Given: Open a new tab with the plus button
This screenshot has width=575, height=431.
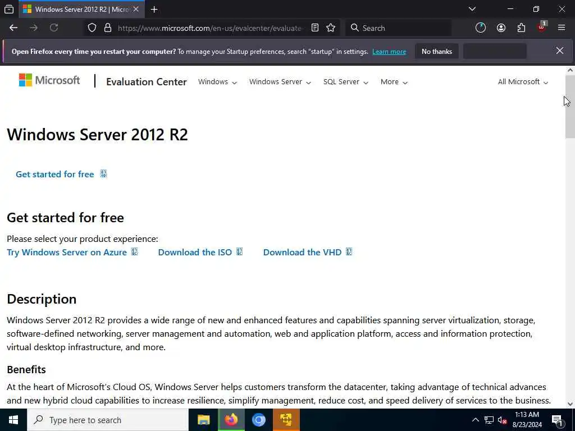Looking at the screenshot, I should click(154, 10).
